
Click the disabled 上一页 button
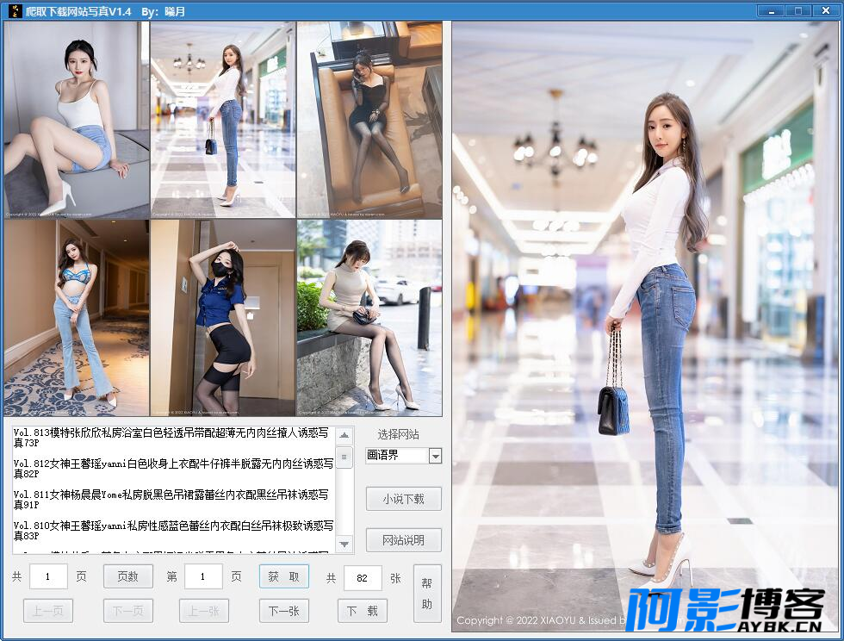48,611
